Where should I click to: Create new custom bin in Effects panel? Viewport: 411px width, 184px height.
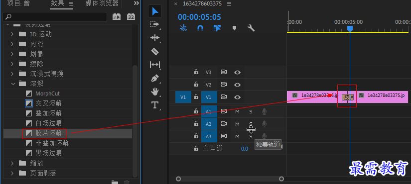tap(115, 182)
